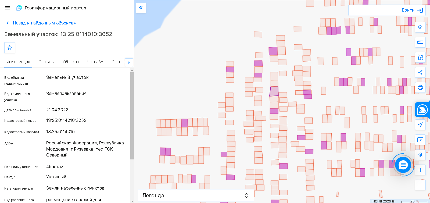430x203 pixels.
Task: Open the overview map window icon
Action: pyautogui.click(x=420, y=140)
